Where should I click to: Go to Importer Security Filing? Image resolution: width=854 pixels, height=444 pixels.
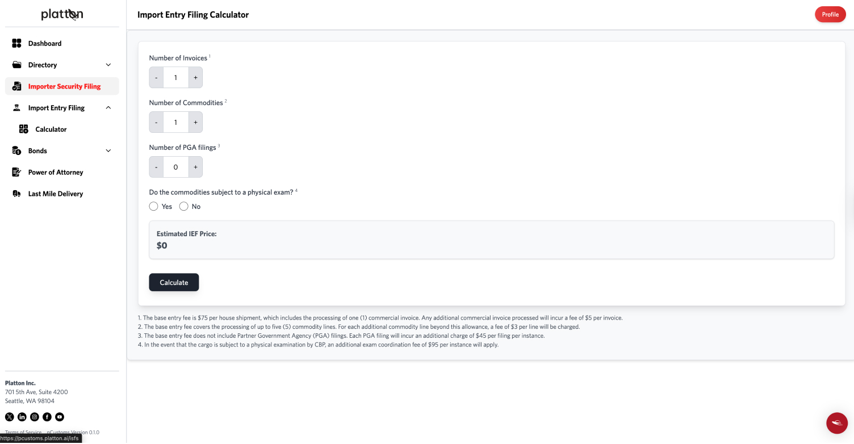(64, 86)
